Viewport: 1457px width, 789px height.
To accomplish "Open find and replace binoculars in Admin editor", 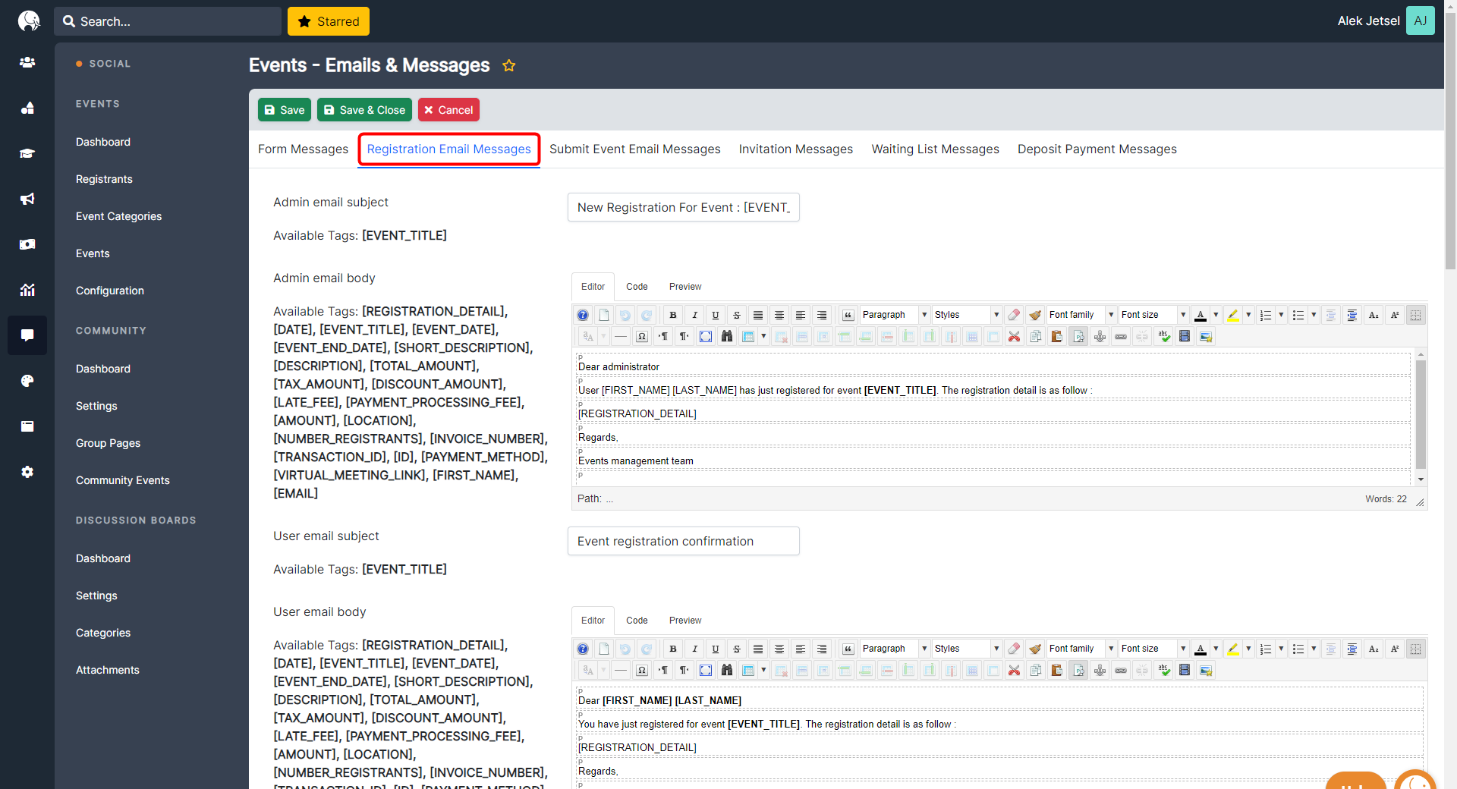I will 727,336.
